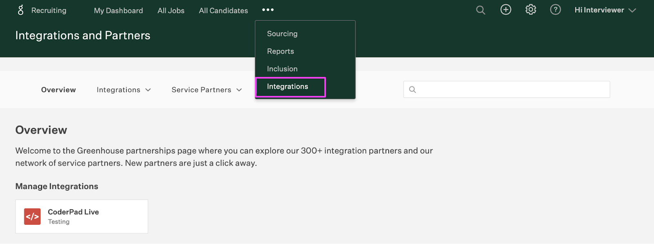This screenshot has height=244, width=654.
Task: Expand the Service Partners dropdown
Action: coord(207,90)
